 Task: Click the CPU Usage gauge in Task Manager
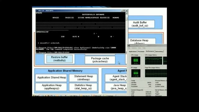[136, 61]
